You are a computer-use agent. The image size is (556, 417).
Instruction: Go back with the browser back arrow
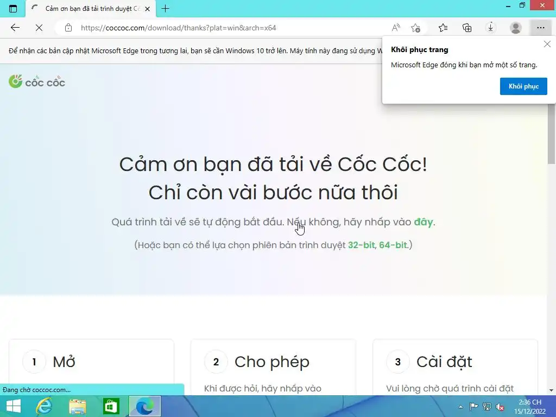[x=15, y=28]
